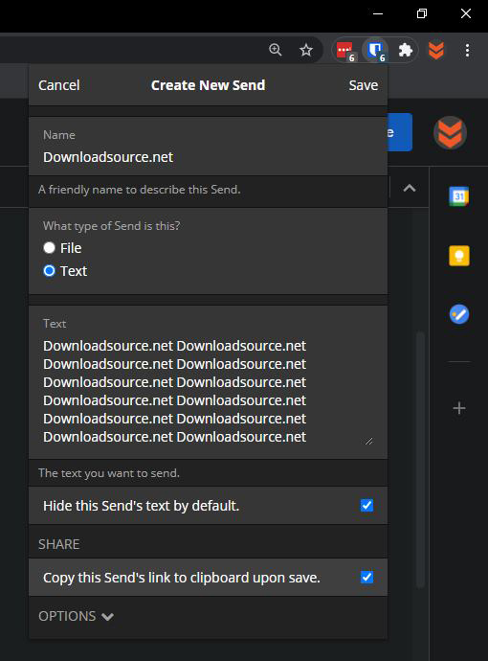Image resolution: width=488 pixels, height=661 pixels.
Task: Save the new Send
Action: coord(364,85)
